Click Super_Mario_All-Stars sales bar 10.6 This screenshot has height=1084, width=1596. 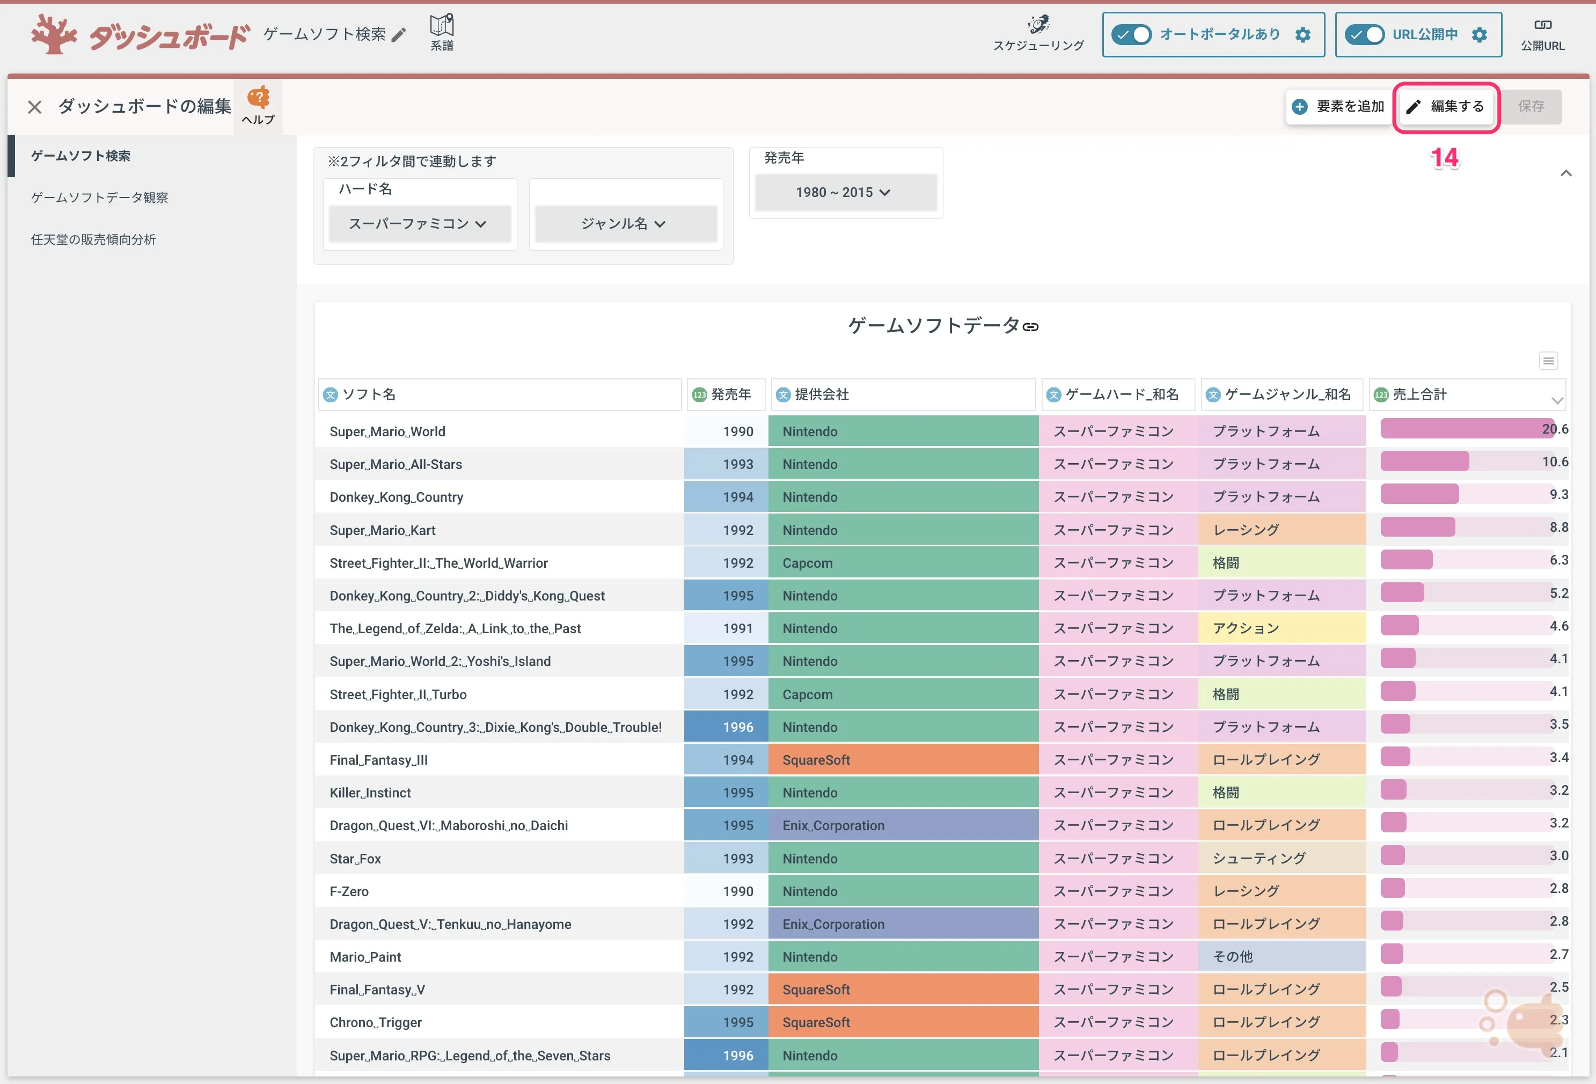point(1425,462)
